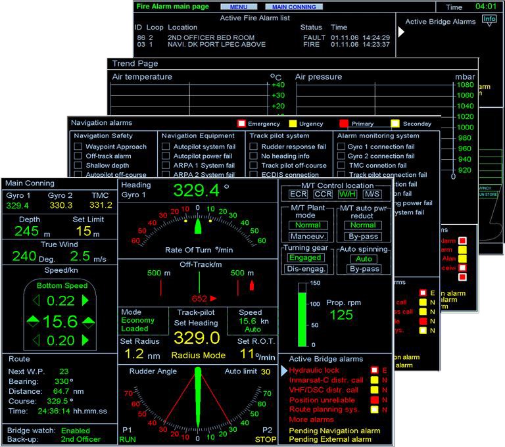This screenshot has height=447, width=505.
Task: Open MENU in the Fire Alarm page
Action: click(239, 7)
